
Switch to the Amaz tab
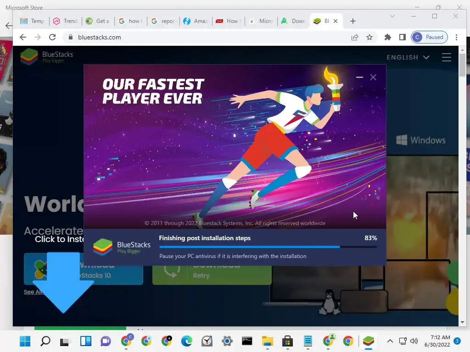pyautogui.click(x=196, y=21)
